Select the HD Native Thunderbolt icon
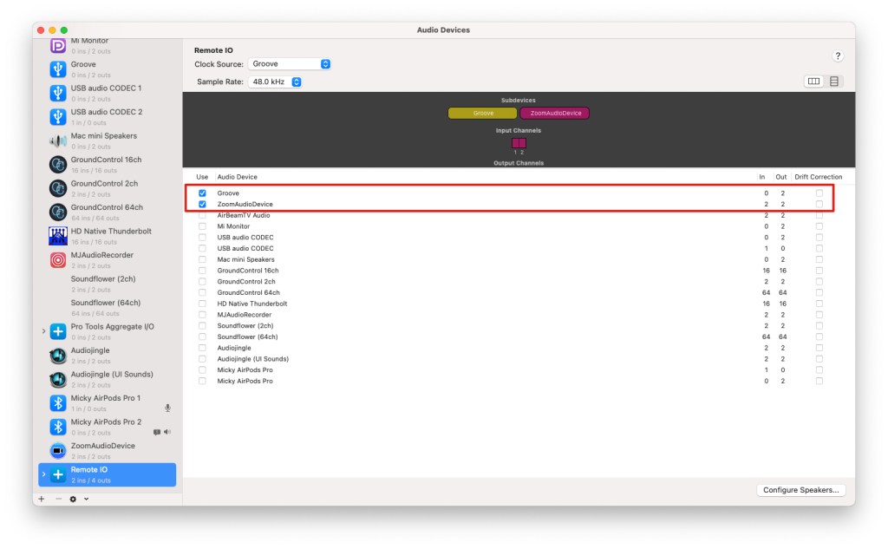 pyautogui.click(x=58, y=236)
